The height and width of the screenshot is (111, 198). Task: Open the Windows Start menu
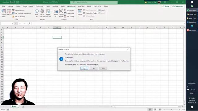pos(192,2)
